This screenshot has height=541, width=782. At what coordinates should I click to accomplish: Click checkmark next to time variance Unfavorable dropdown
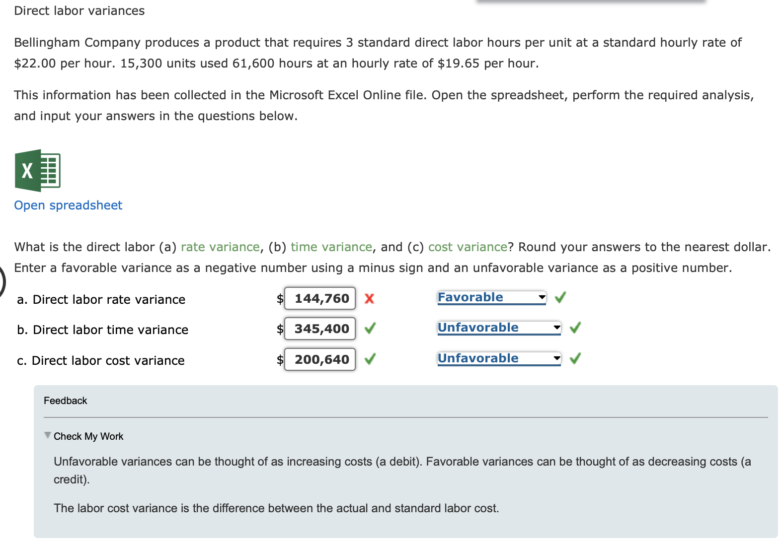575,328
